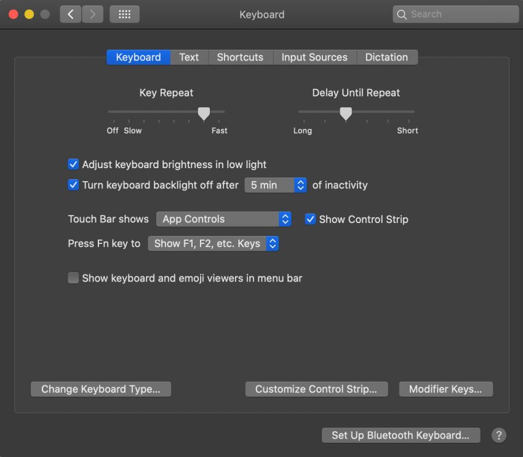The height and width of the screenshot is (457, 523).
Task: Open the Touch Bar shows dropdown
Action: tap(223, 219)
